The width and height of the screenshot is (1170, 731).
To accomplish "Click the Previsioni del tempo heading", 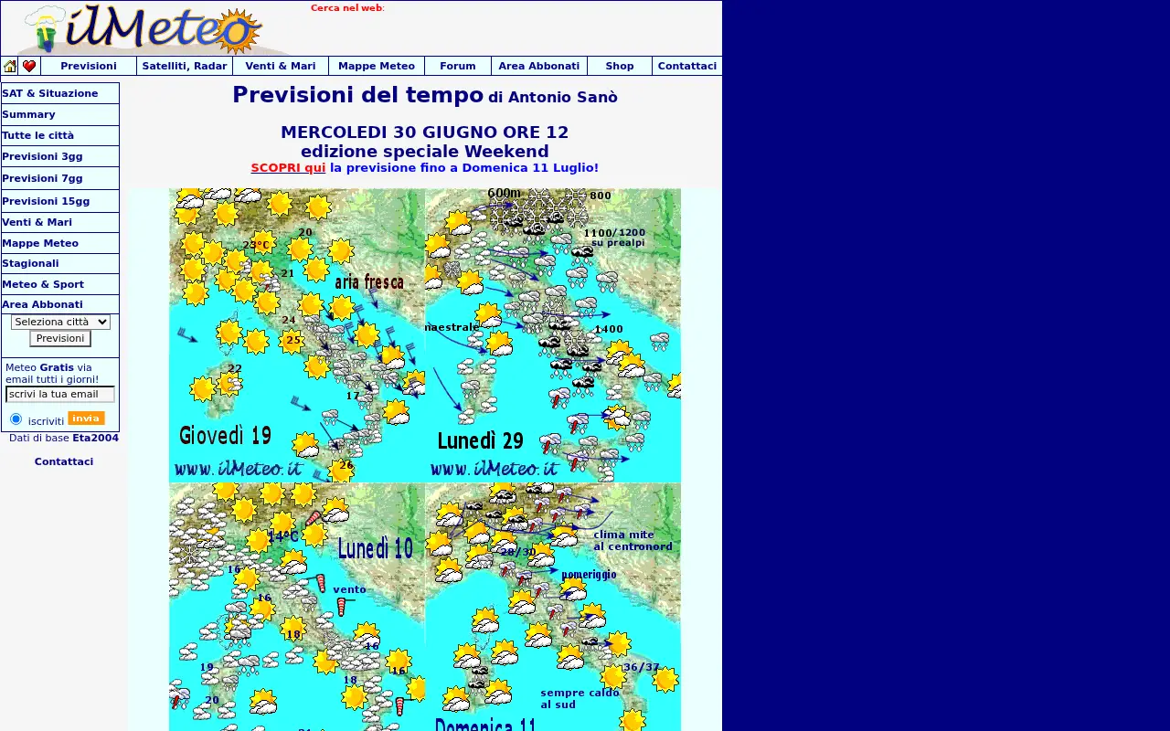I will (x=357, y=95).
